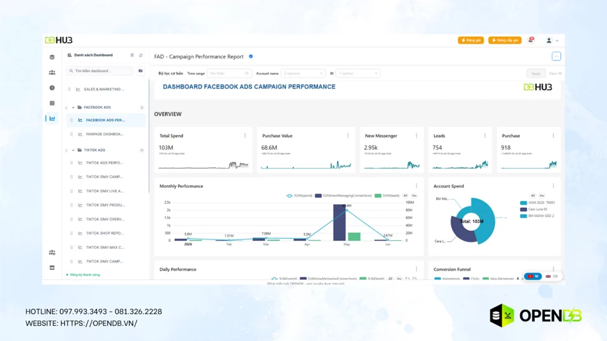
Task: Click the donut chart in Account Spend
Action: click(473, 221)
